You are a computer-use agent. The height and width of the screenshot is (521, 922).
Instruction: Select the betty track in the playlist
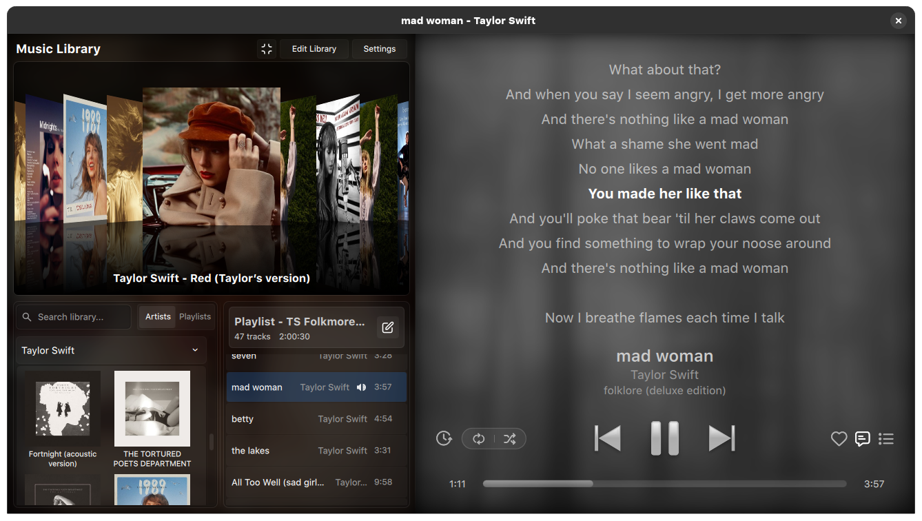[317, 419]
